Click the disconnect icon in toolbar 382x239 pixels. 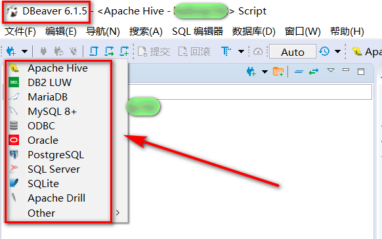[74, 51]
